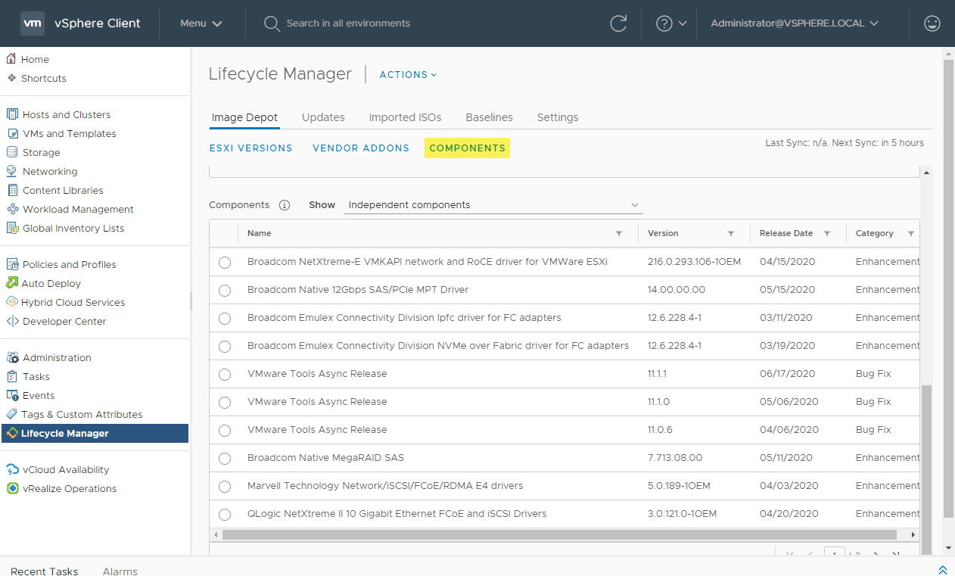Click the smiley feedback icon

(932, 23)
